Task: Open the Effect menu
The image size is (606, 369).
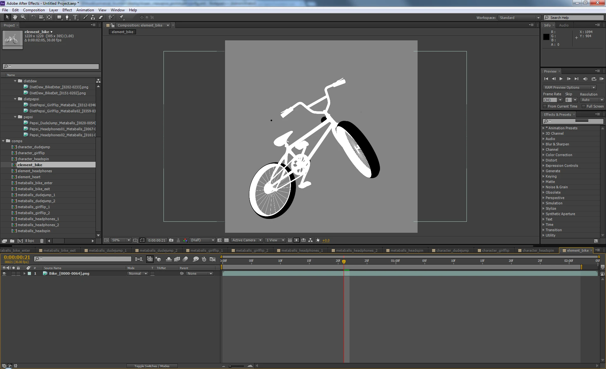Action: tap(67, 10)
